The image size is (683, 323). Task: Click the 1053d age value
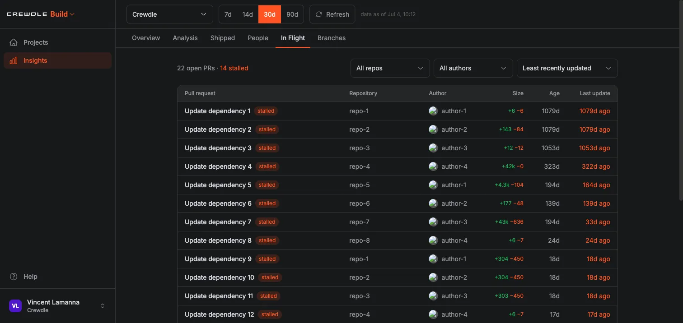pos(551,148)
